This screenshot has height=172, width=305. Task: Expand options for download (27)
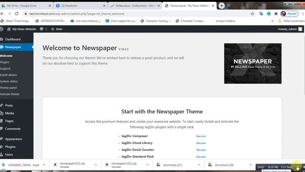(x=199, y=165)
